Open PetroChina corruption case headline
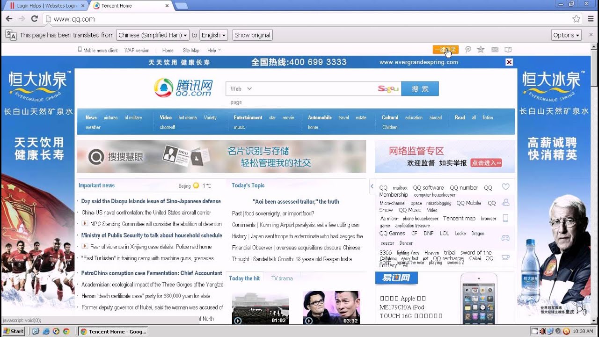599x337 pixels. [152, 273]
